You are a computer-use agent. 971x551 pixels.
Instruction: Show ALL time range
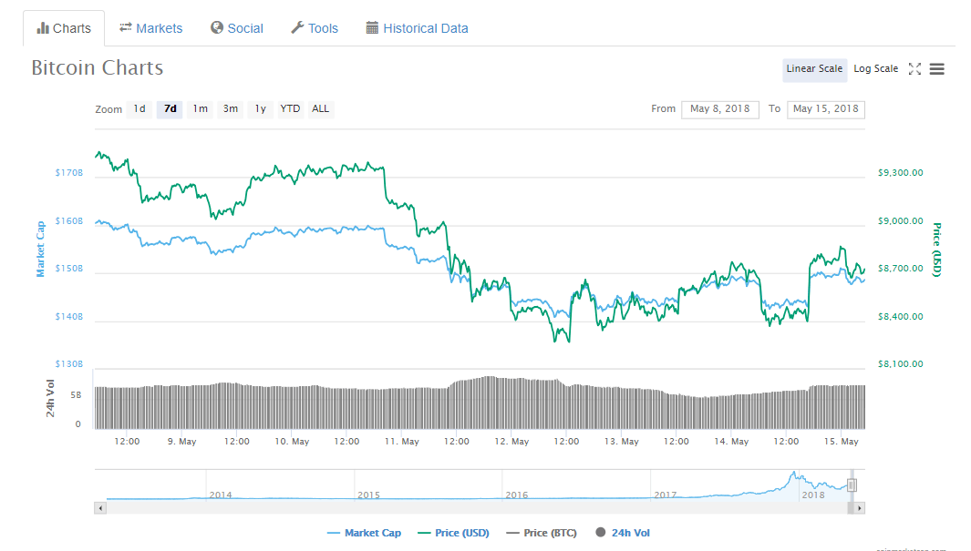tap(320, 109)
